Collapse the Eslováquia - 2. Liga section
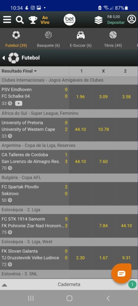Screen dimensions: 138x306 click(69, 210)
